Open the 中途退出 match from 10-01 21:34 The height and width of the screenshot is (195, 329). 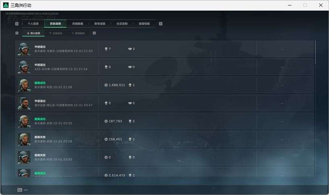pos(164,67)
